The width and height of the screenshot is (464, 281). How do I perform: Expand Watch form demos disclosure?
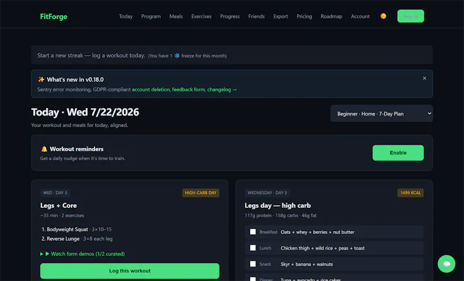coord(82,254)
